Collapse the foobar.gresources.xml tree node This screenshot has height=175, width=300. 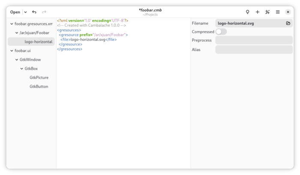click(11, 24)
